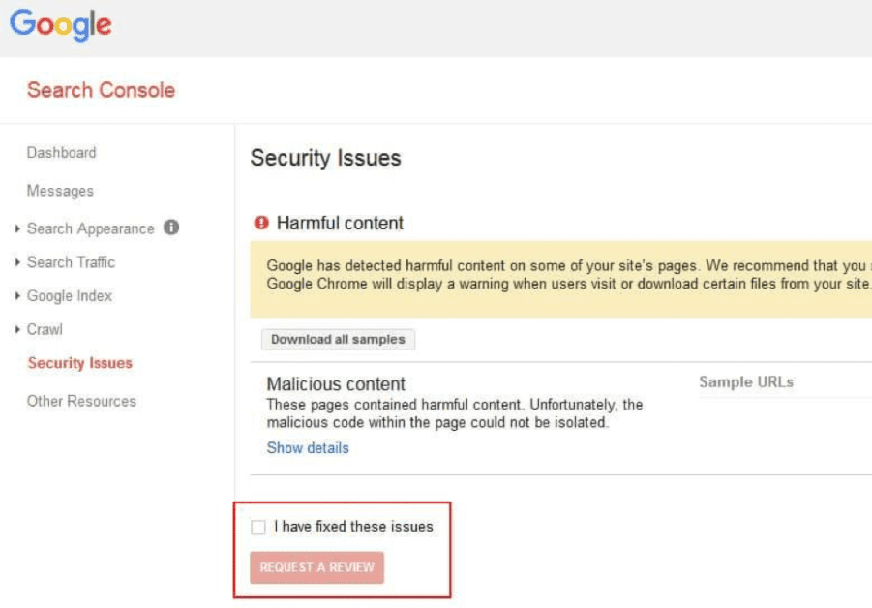Image resolution: width=872 pixels, height=608 pixels.
Task: Click the Security Issues page heading
Action: [x=325, y=158]
